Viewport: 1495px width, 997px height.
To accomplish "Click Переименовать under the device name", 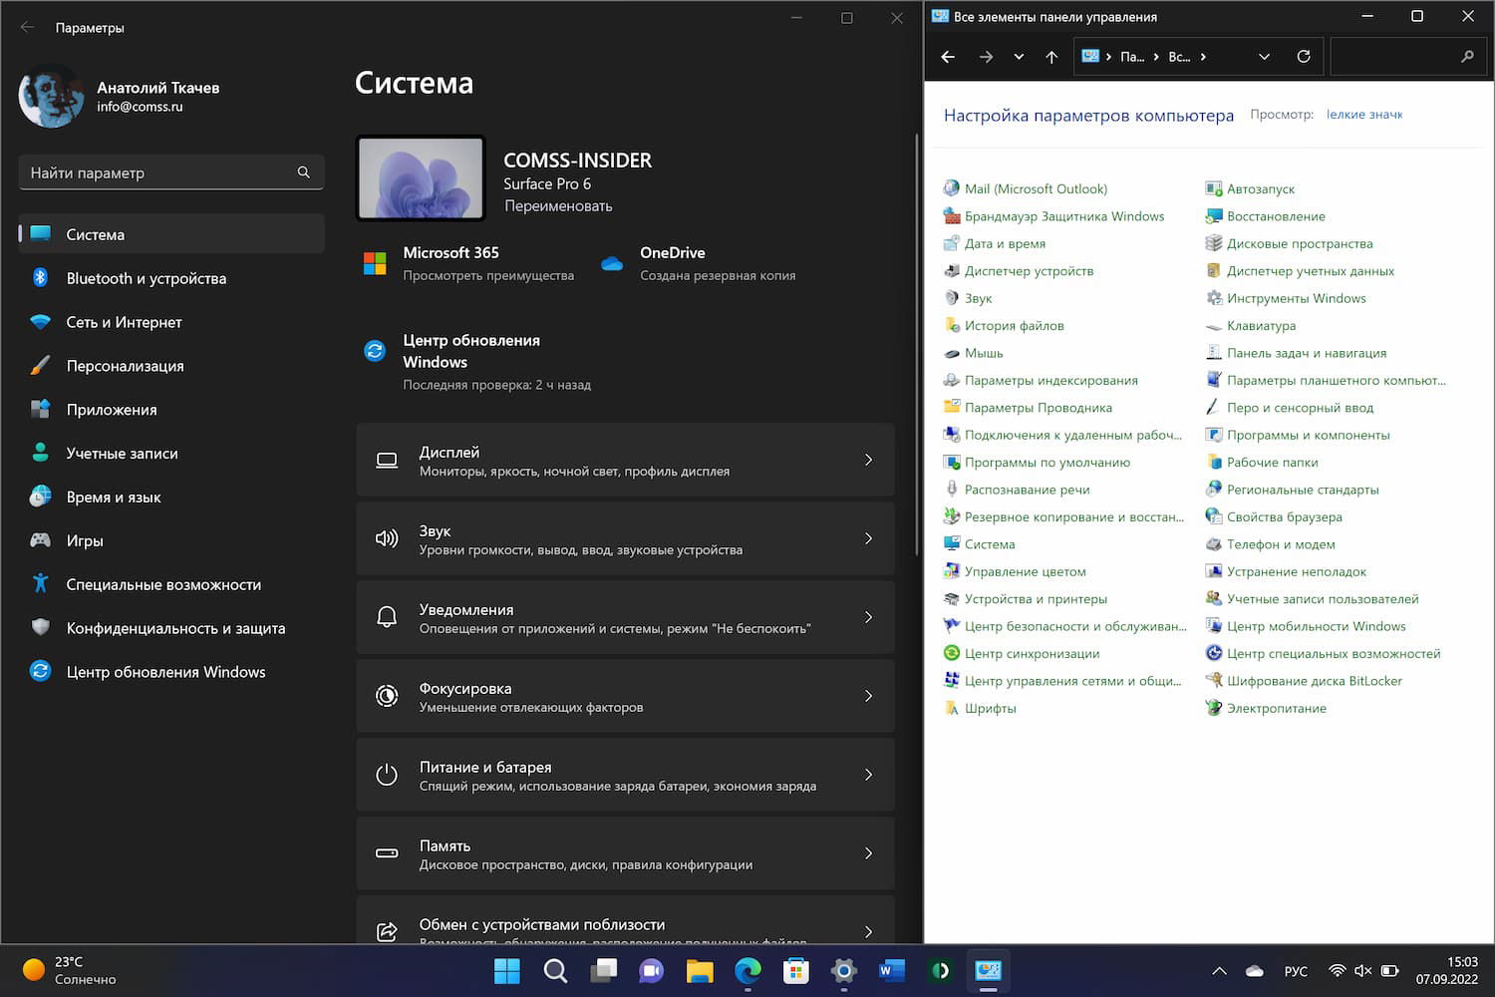I will 558,206.
